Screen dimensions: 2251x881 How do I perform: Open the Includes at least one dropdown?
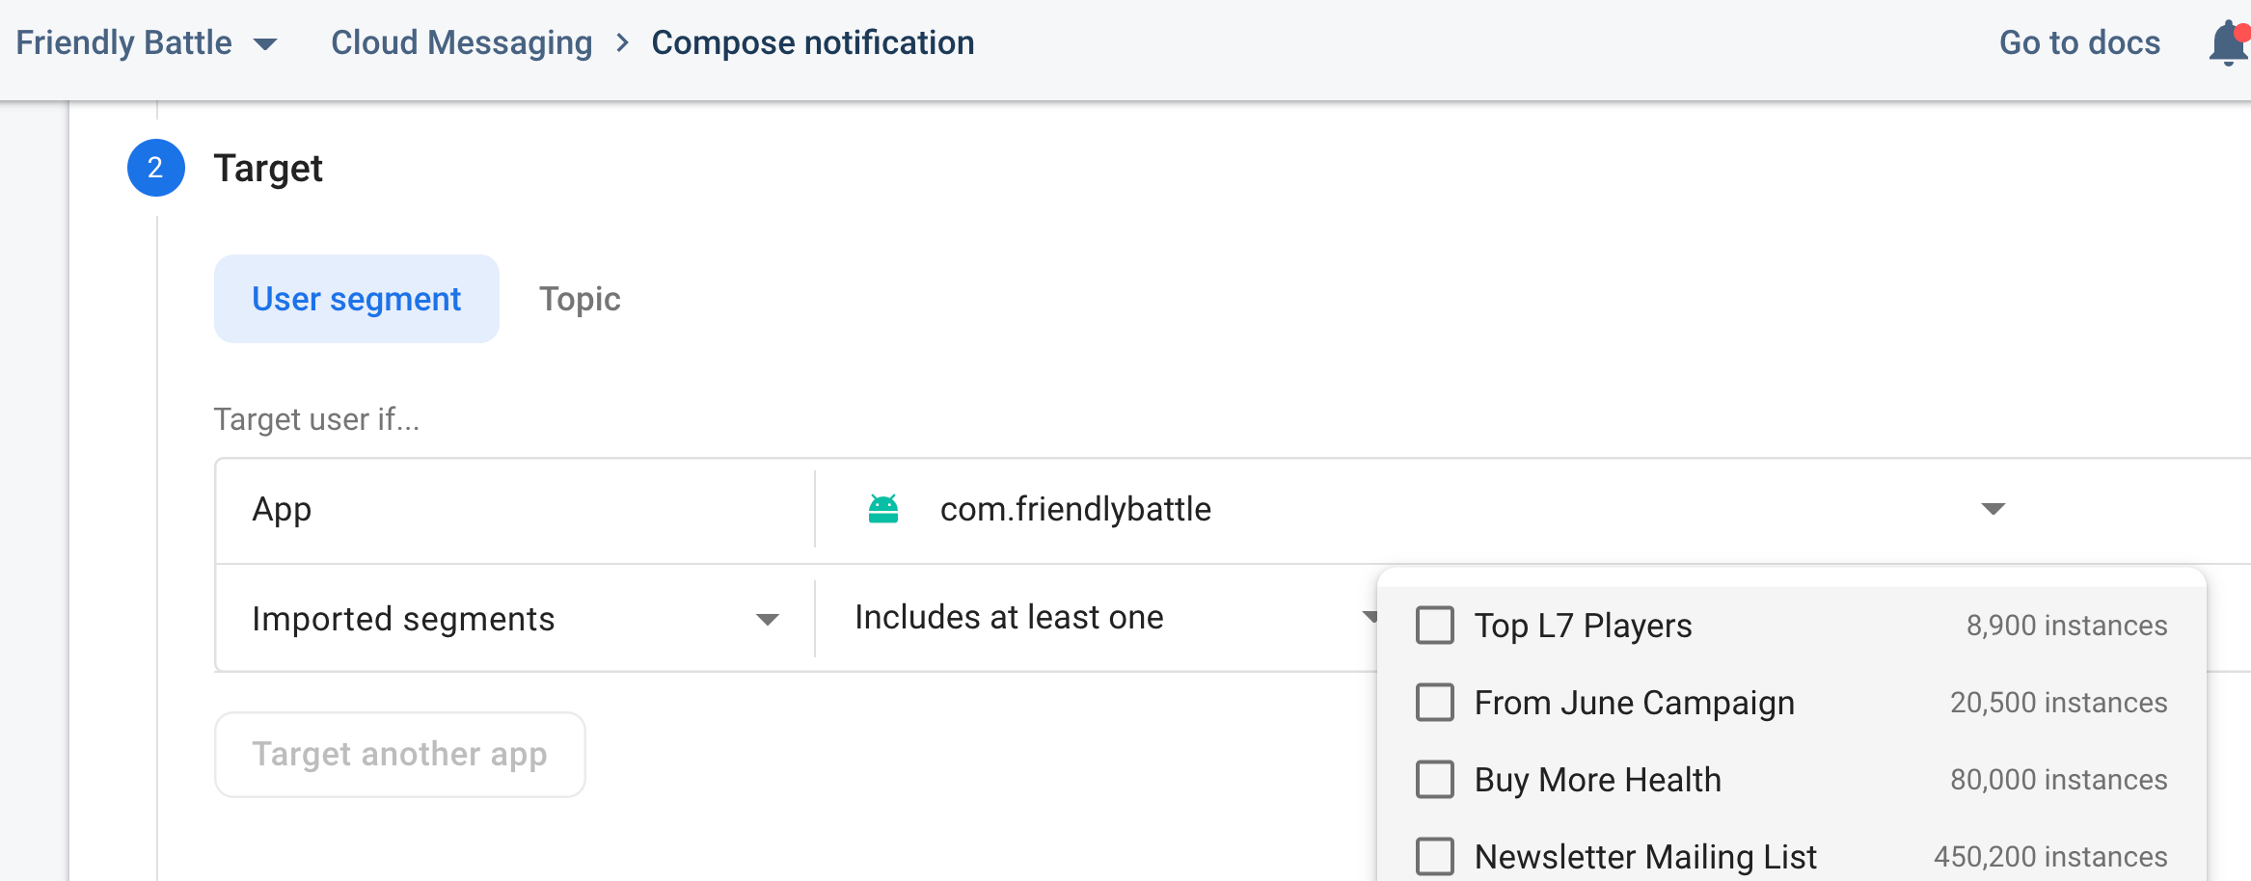[1370, 618]
